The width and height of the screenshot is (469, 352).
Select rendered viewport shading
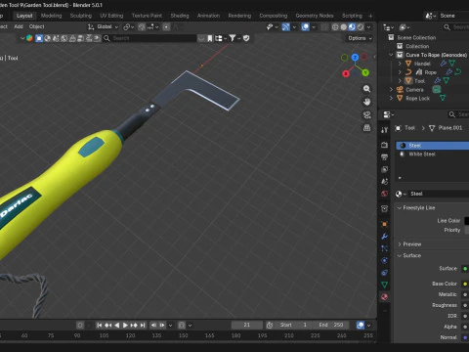(x=361, y=27)
